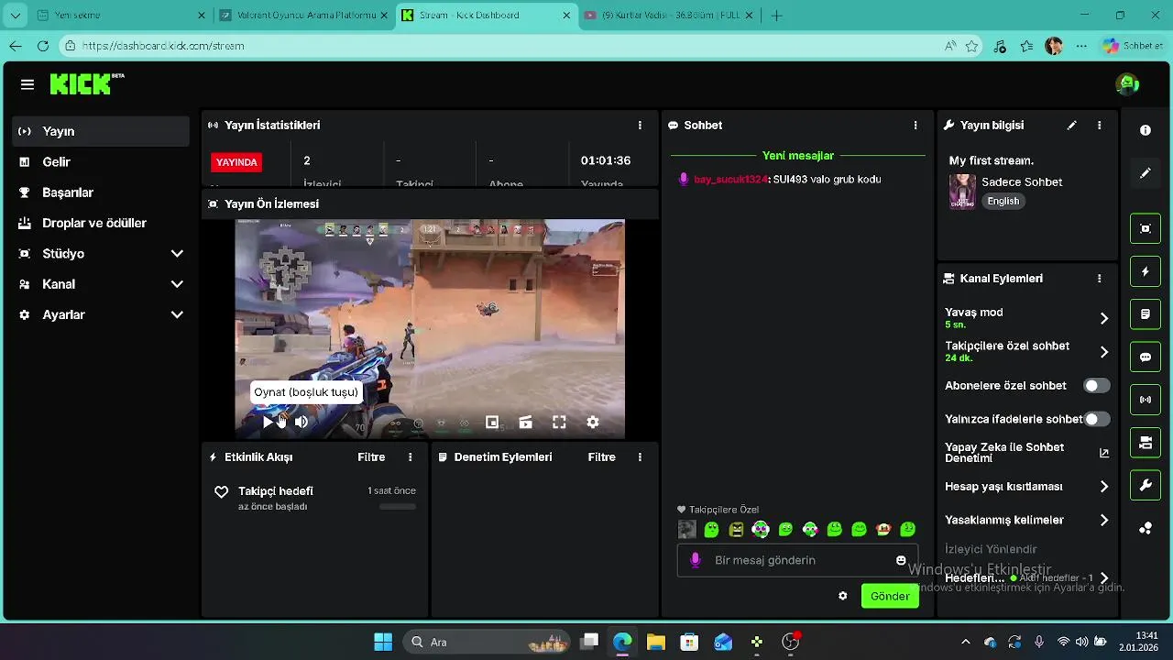Open Yavaş mod settings

coord(1026,318)
